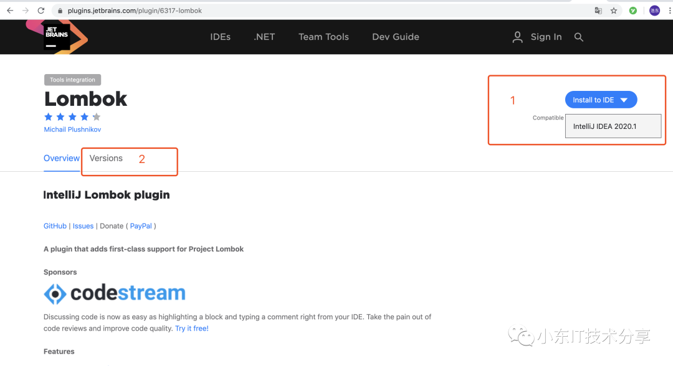Bookmark this page with star icon

614,11
